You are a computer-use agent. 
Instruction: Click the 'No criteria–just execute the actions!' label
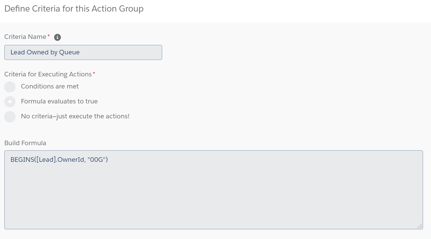click(75, 116)
